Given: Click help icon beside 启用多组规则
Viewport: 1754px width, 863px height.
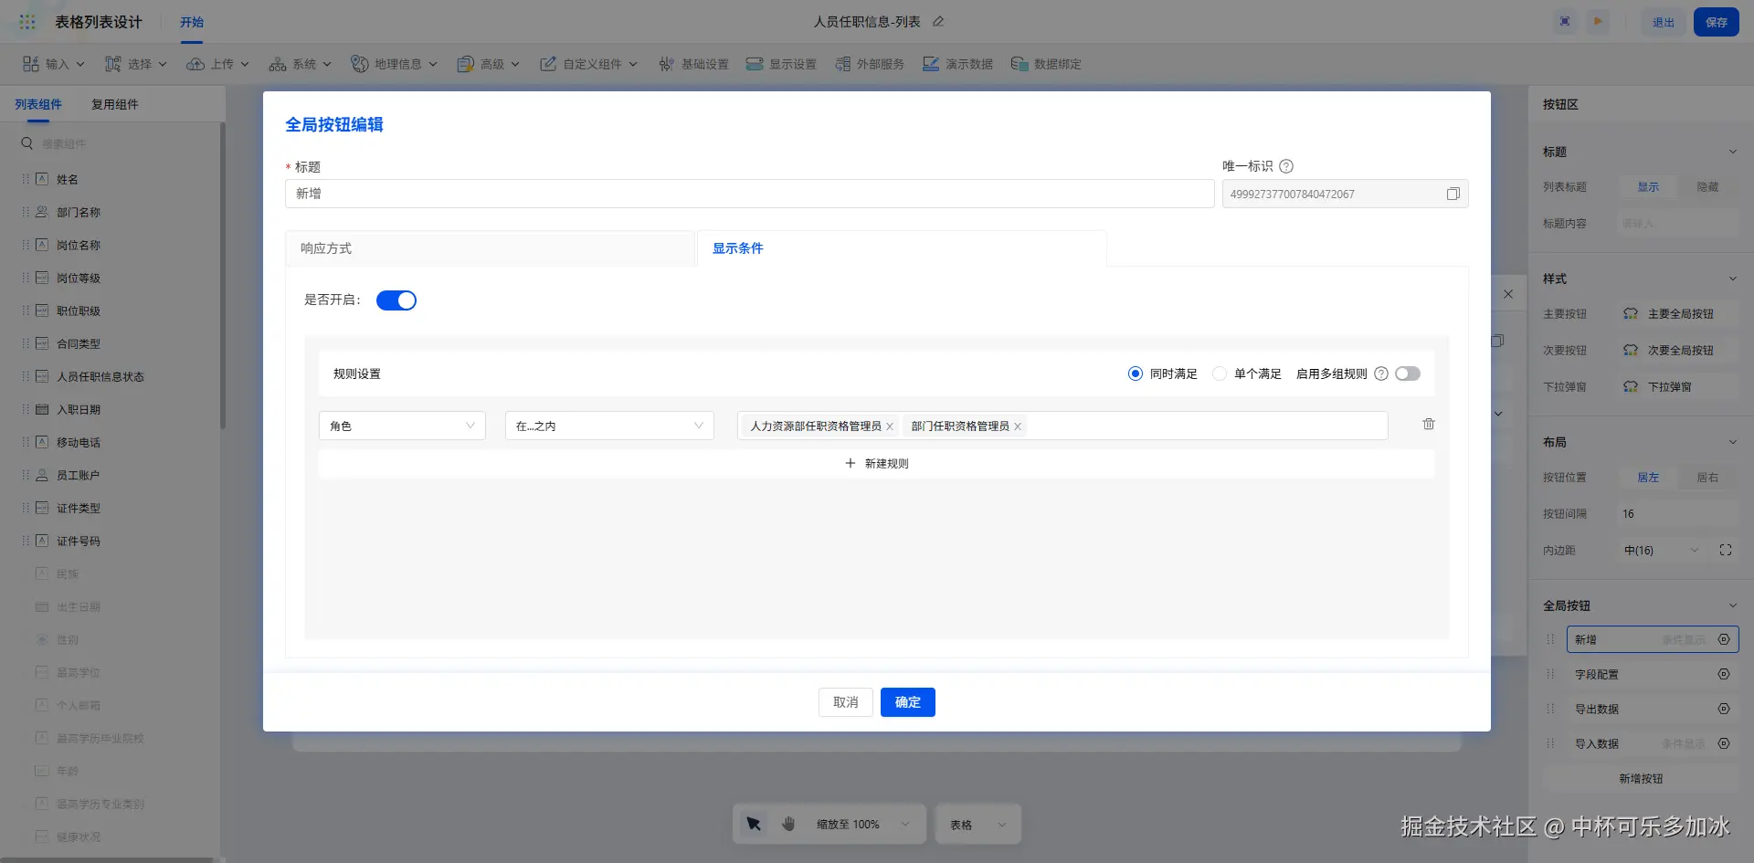Looking at the screenshot, I should [1381, 374].
